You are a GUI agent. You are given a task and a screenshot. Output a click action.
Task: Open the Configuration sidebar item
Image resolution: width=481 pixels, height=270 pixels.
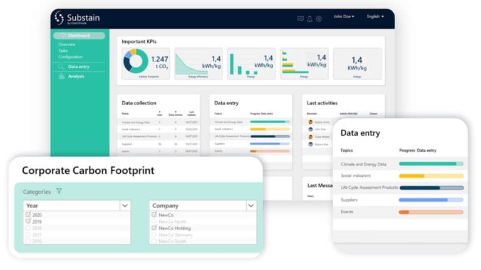click(x=71, y=57)
